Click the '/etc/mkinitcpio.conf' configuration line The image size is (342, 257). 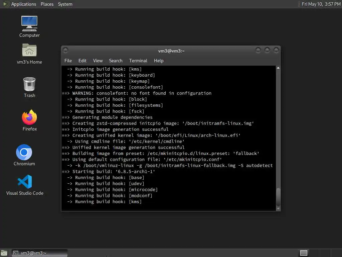(142, 160)
